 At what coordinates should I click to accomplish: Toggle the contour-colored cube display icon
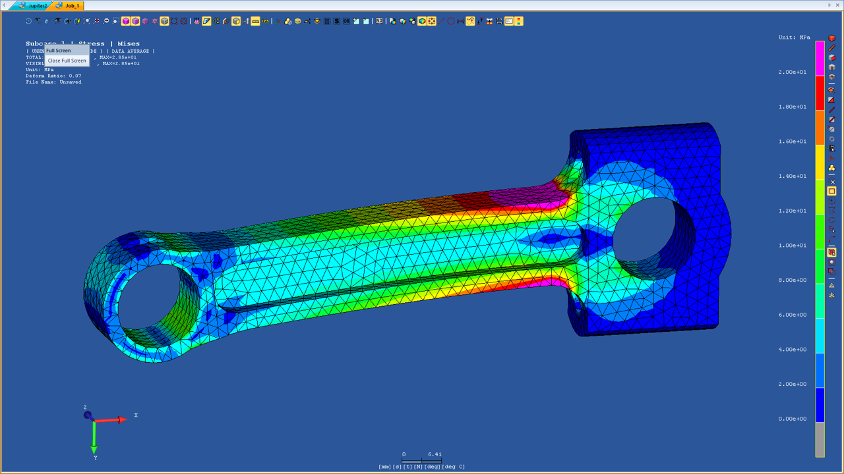click(422, 21)
